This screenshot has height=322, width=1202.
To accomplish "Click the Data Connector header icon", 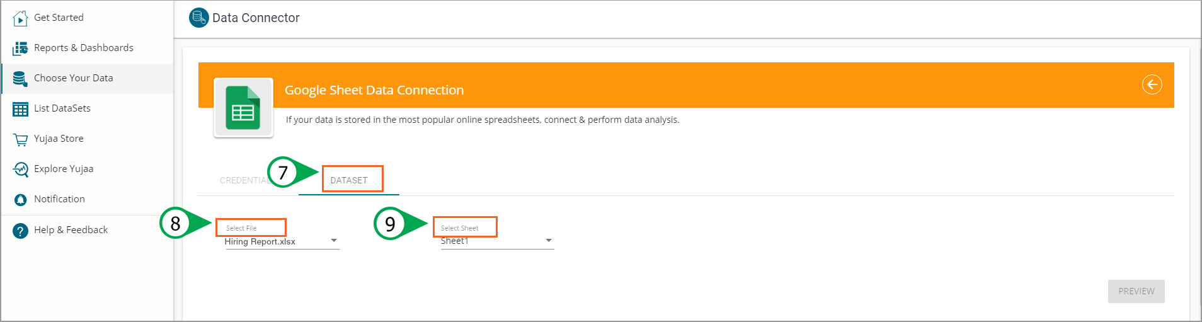I will coord(198,18).
